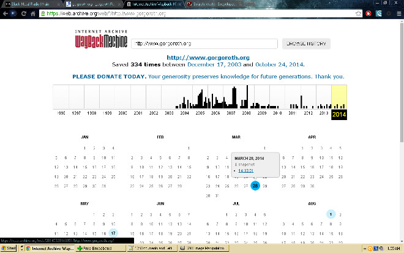Click highlighted March 28 calendar day
Image resolution: width=404 pixels, height=253 pixels.
[255, 186]
